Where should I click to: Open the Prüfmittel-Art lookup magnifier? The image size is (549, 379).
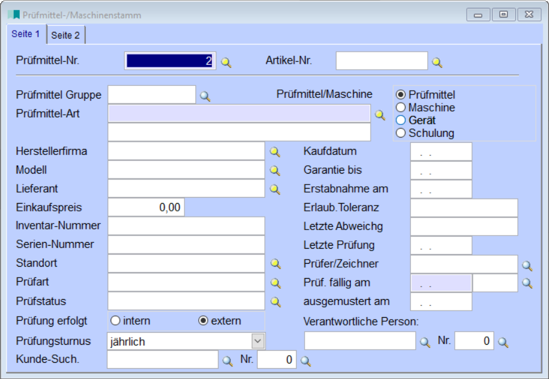tap(380, 115)
